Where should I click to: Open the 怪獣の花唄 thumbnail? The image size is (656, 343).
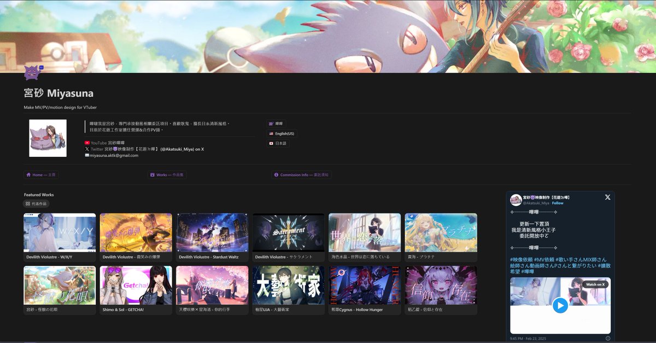tap(60, 285)
